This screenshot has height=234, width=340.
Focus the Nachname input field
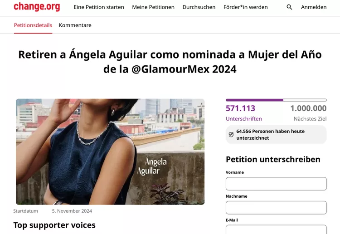(x=276, y=208)
